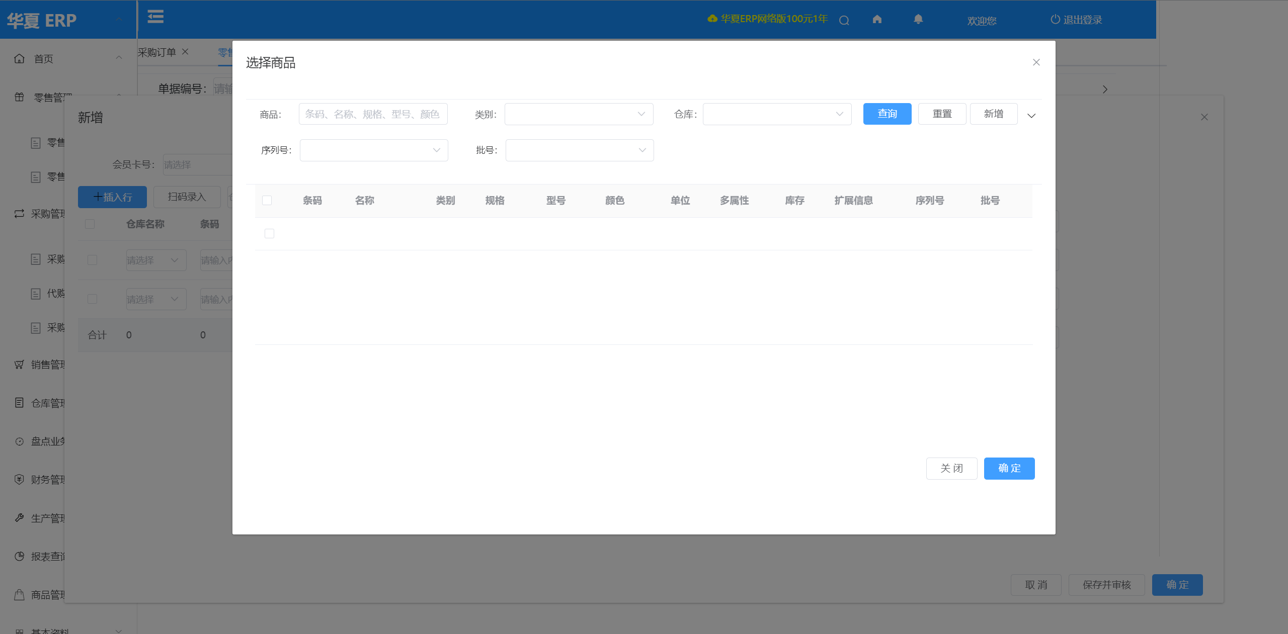Click the 盘点业务 circle icon in sidebar
Image resolution: width=1288 pixels, height=634 pixels.
click(19, 441)
